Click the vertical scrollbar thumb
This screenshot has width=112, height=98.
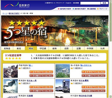(x=111, y=22)
